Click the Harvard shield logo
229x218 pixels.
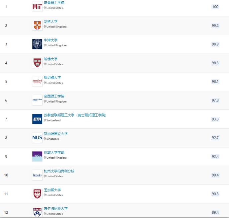37,63
